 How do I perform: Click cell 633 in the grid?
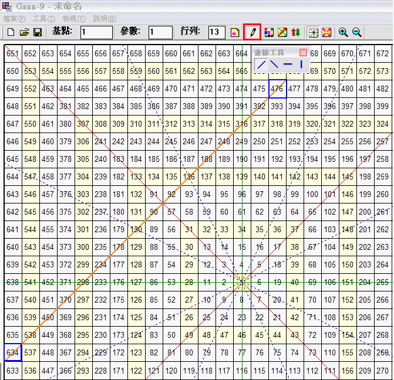13,371
